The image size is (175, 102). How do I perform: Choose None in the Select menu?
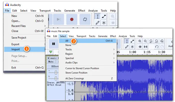click(88, 45)
